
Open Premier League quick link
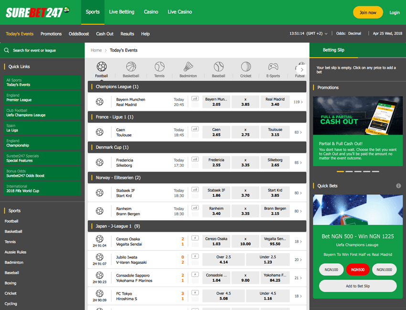coord(42,97)
